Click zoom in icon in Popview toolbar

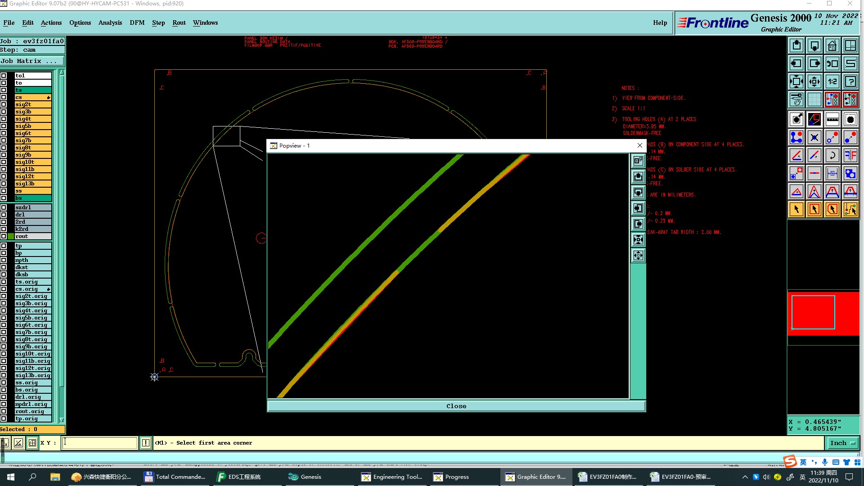[638, 240]
